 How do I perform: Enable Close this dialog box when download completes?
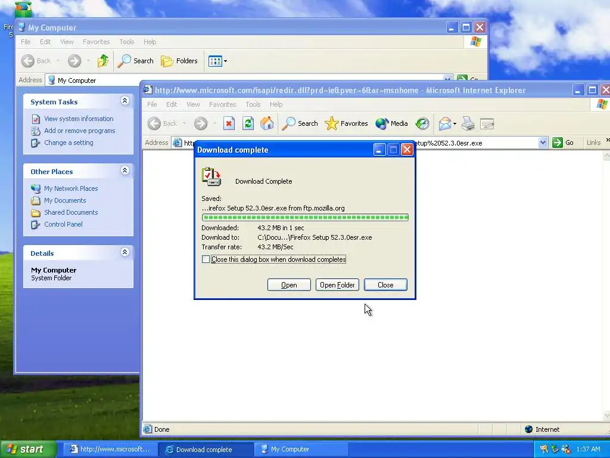(x=206, y=259)
